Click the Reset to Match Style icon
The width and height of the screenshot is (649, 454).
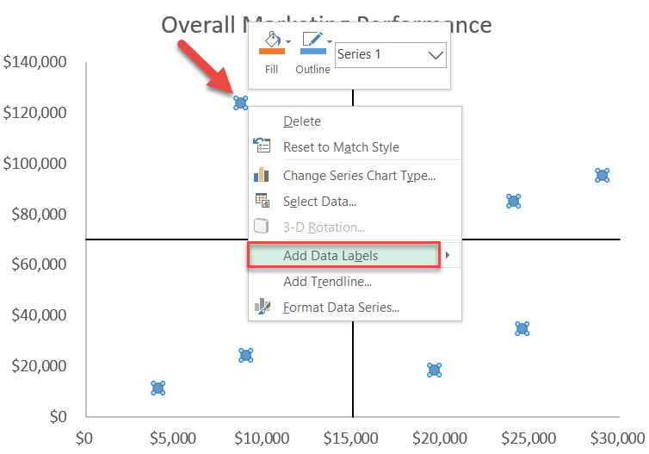[x=262, y=146]
